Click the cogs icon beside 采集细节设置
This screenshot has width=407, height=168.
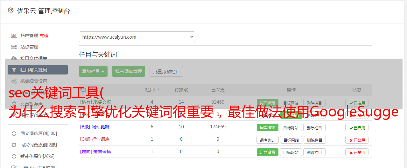pos(14,81)
